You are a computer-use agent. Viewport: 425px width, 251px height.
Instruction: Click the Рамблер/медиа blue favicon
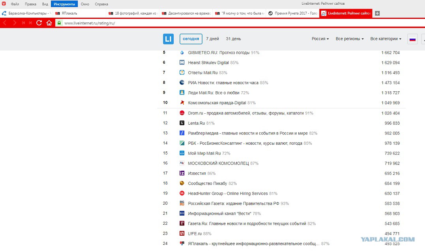click(182, 133)
